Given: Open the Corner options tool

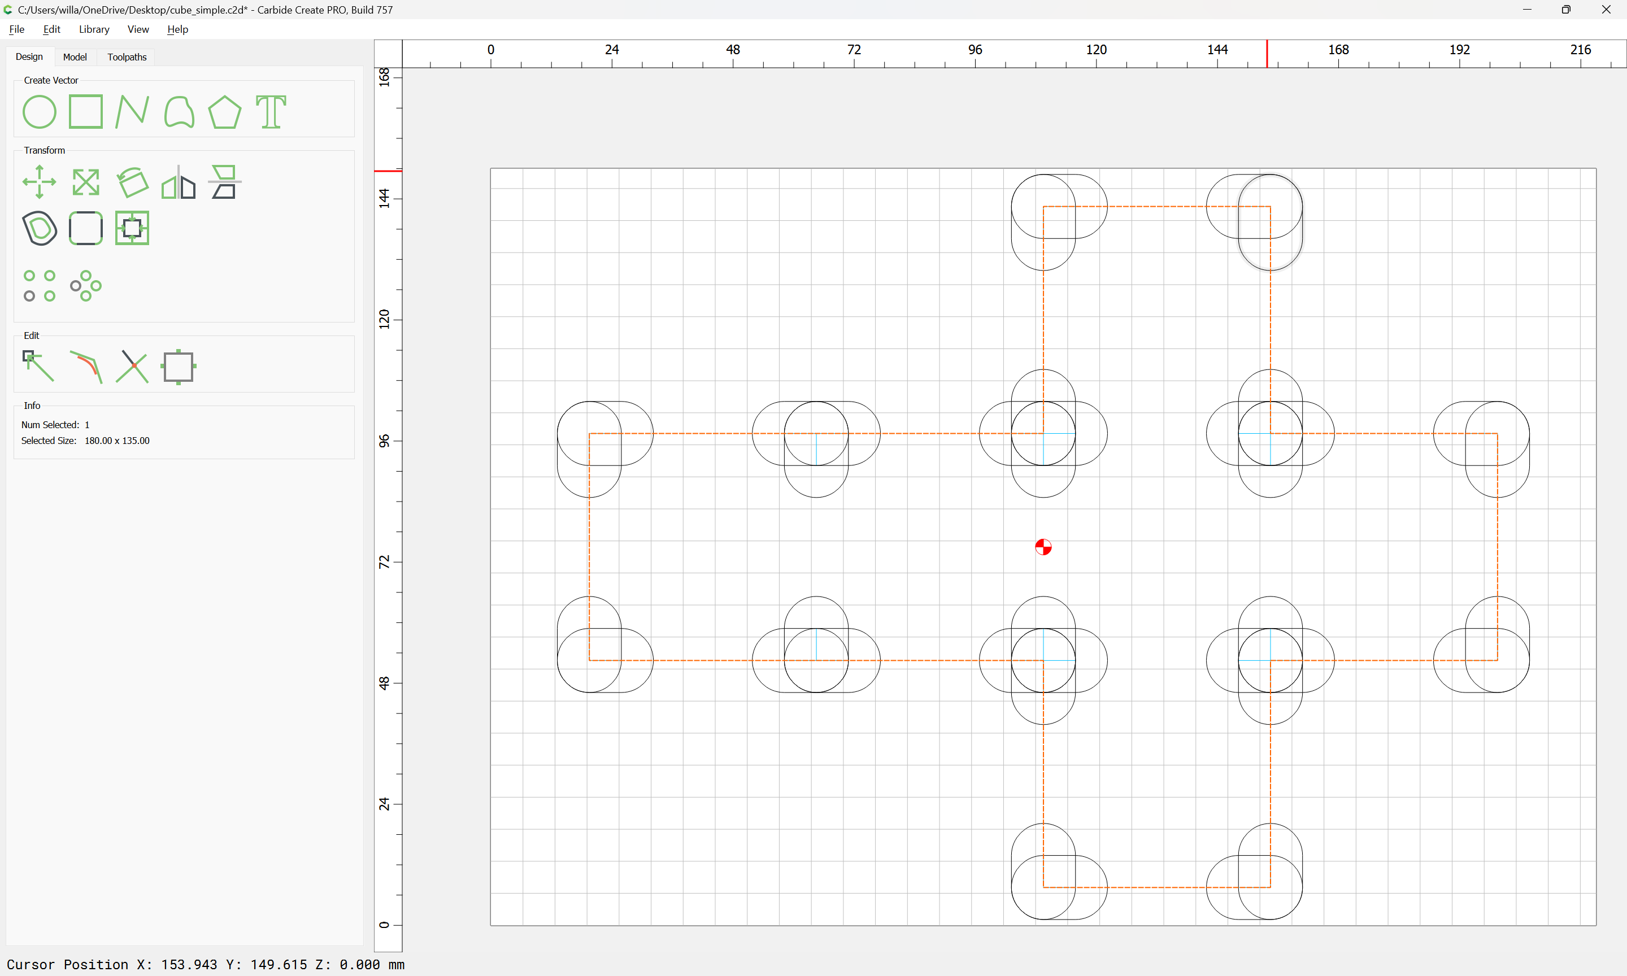Looking at the screenshot, I should point(85,228).
